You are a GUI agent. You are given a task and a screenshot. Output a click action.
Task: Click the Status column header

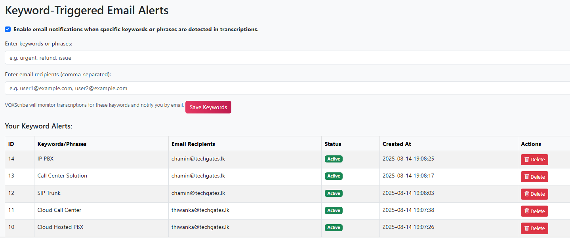point(333,144)
